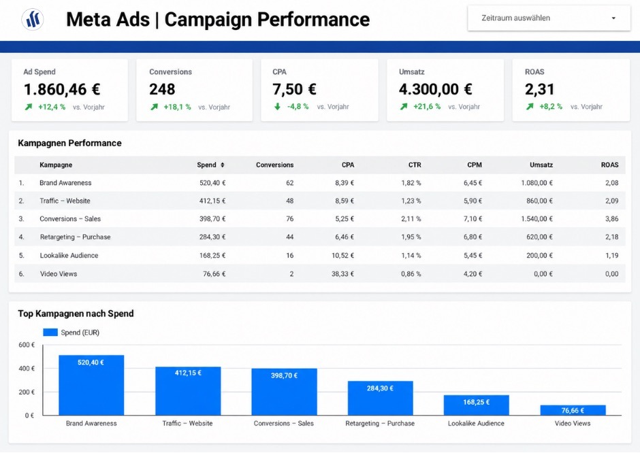This screenshot has height=453, width=640.
Task: Sort table by CPM column header
Action: [475, 165]
